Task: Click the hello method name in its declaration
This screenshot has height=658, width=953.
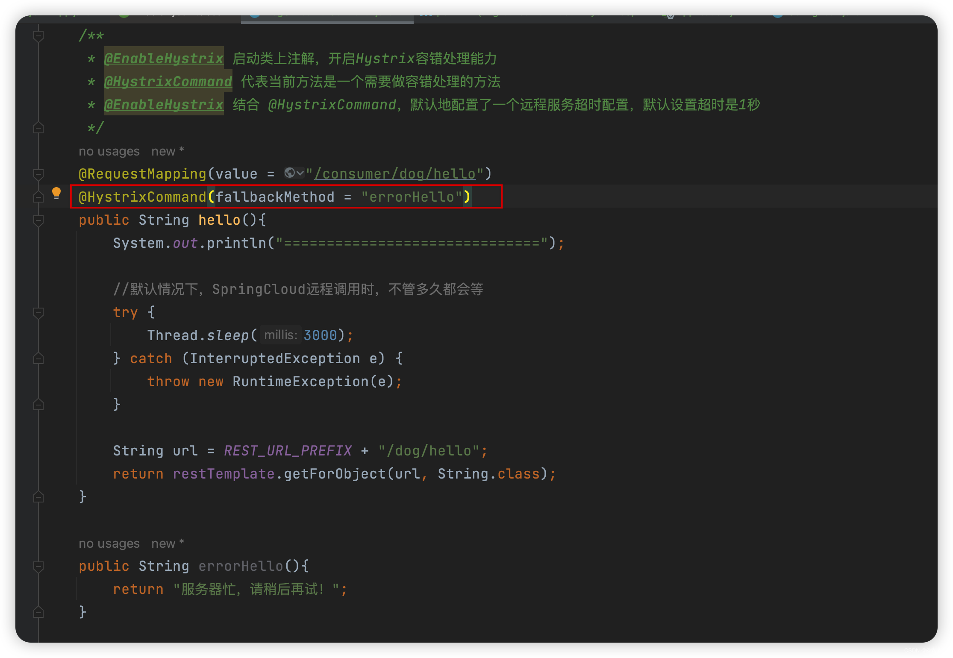Action: tap(219, 220)
